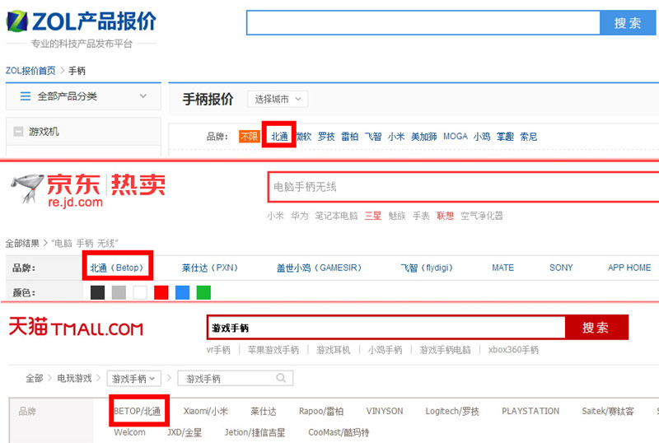Click JD hot keyword 笔记本电脑
This screenshot has width=659, height=443.
336,216
